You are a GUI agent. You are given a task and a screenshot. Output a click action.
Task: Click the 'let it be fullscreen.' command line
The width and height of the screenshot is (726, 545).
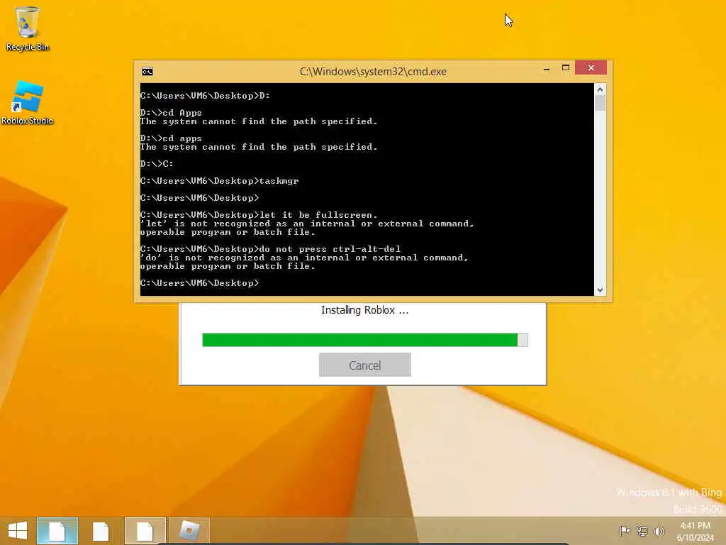(x=259, y=215)
